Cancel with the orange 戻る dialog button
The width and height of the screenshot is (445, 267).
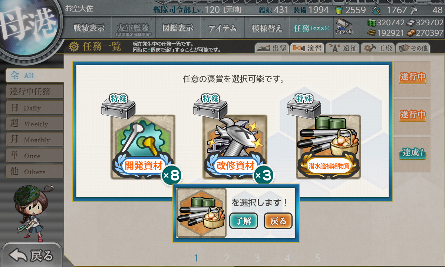(278, 221)
